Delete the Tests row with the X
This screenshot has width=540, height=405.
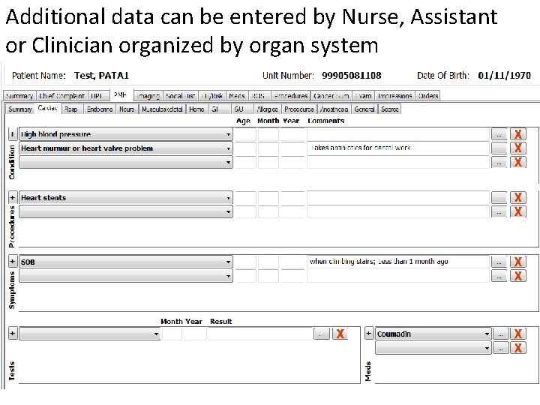tap(340, 334)
